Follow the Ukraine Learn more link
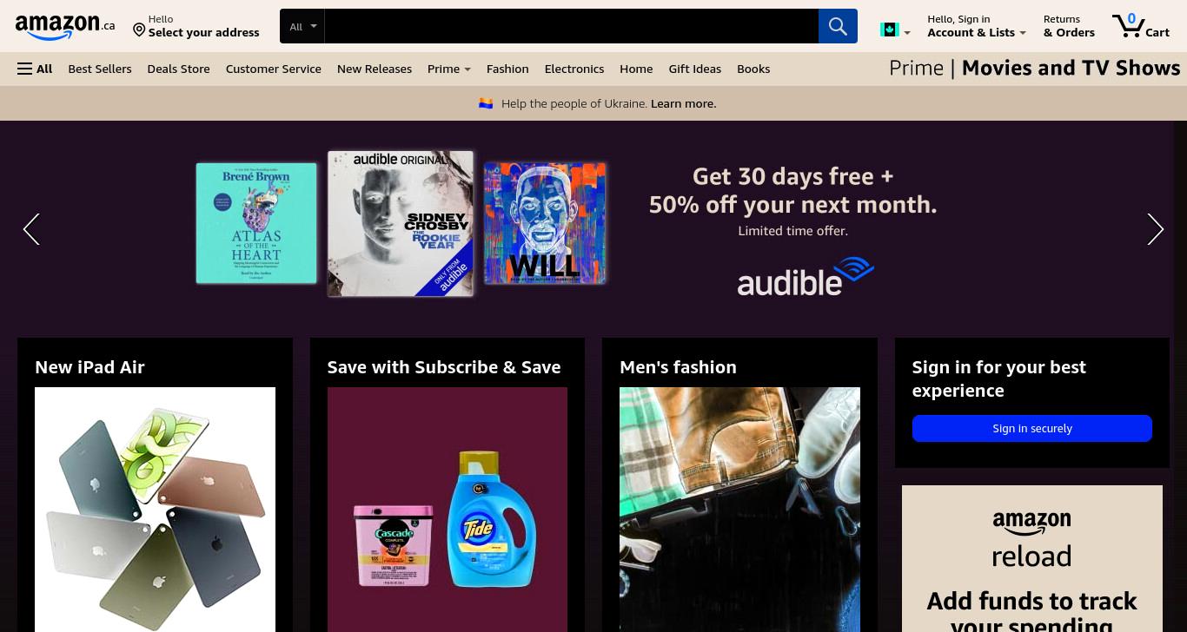The height and width of the screenshot is (632, 1187). pos(684,103)
